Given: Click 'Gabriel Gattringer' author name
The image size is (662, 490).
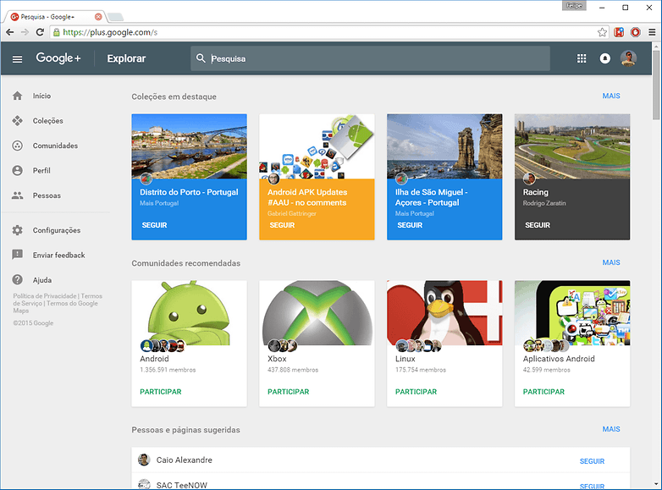Looking at the screenshot, I should click(292, 213).
